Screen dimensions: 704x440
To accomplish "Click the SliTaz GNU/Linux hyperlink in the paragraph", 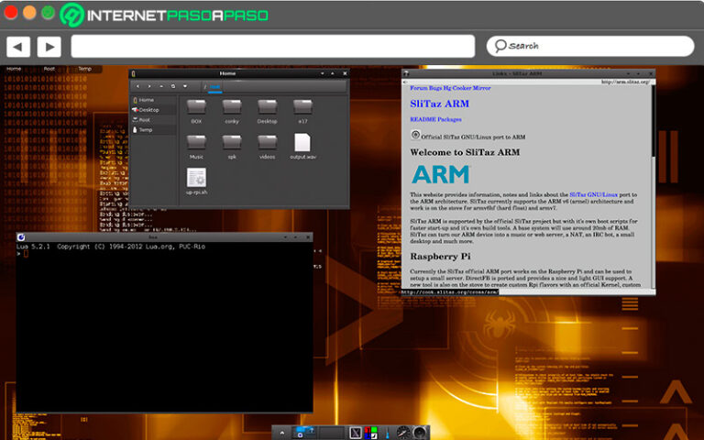I will point(597,194).
